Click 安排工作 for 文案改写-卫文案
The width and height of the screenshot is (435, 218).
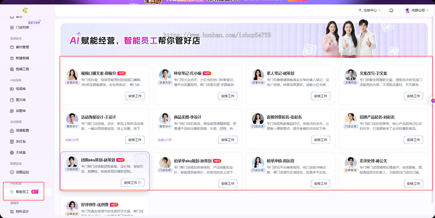click(x=414, y=96)
